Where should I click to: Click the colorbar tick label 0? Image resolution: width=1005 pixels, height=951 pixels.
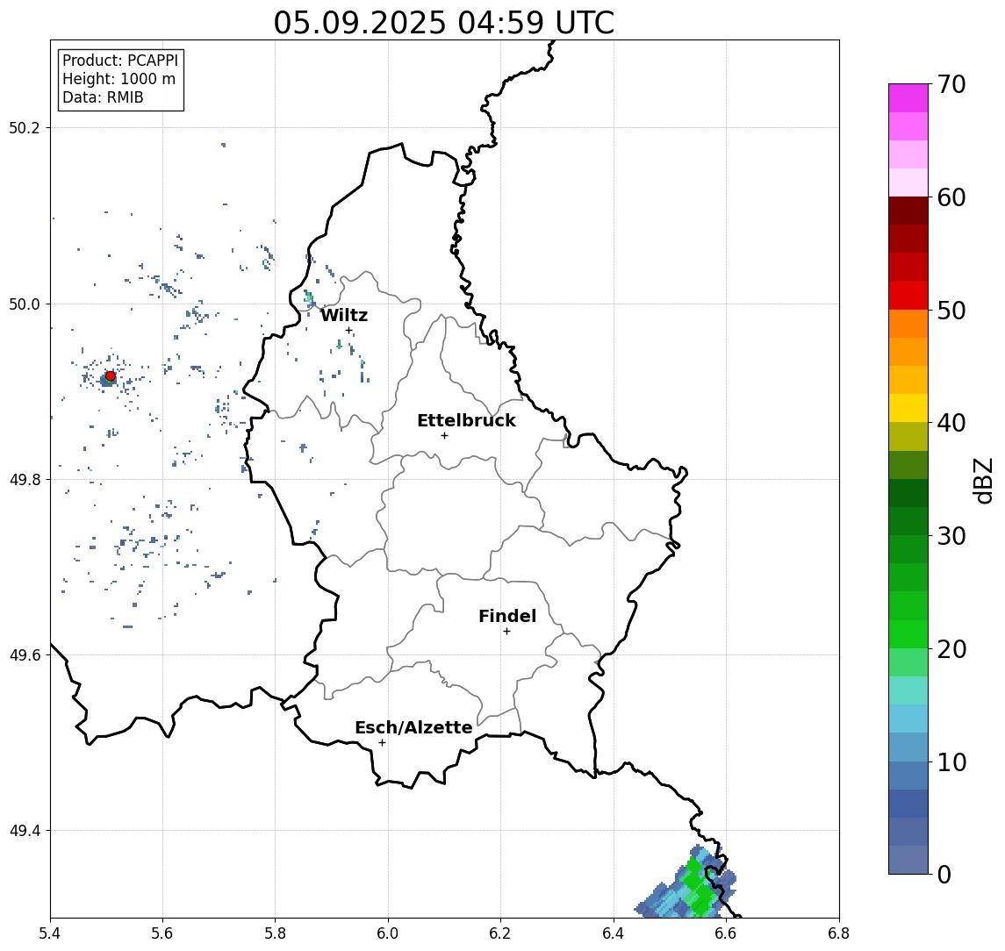click(x=944, y=874)
